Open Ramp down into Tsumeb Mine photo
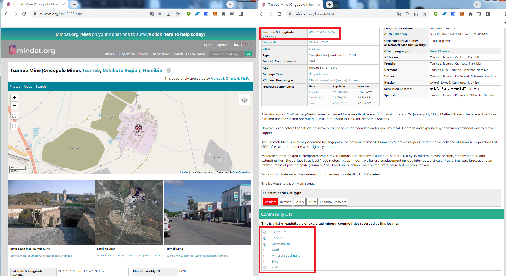The image size is (514, 276). pos(51,212)
